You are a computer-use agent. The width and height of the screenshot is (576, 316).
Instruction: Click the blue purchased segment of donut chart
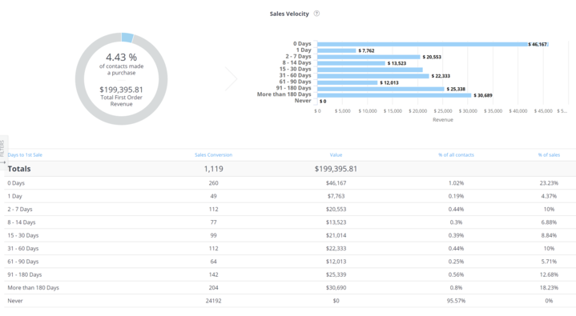tap(127, 38)
